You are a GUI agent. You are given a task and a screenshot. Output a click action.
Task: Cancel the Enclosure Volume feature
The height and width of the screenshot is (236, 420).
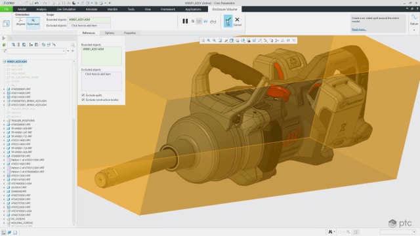(x=238, y=22)
